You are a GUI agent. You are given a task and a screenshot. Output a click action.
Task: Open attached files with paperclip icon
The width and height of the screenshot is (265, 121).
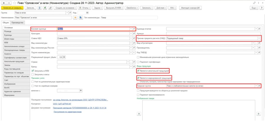50,8
